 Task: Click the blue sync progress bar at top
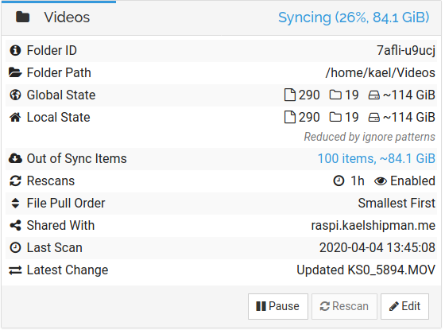pos(59,2)
